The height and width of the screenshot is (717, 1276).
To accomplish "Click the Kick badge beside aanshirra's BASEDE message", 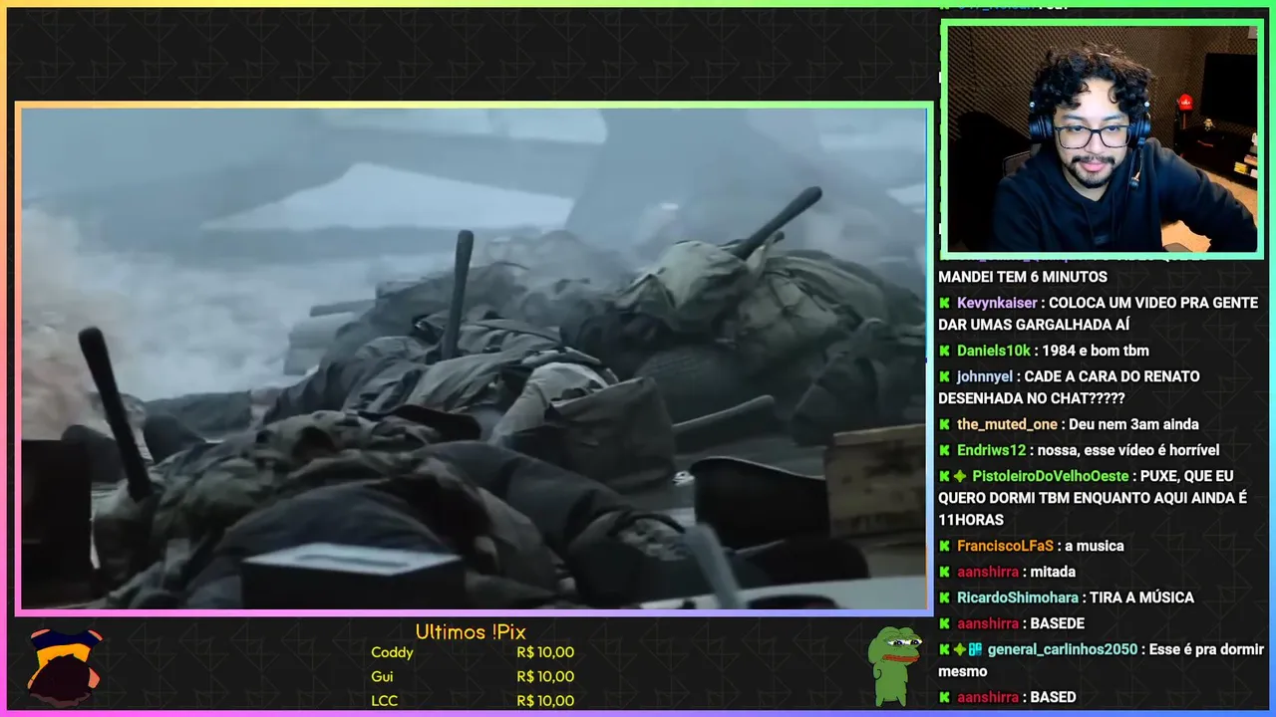I will click(x=944, y=623).
